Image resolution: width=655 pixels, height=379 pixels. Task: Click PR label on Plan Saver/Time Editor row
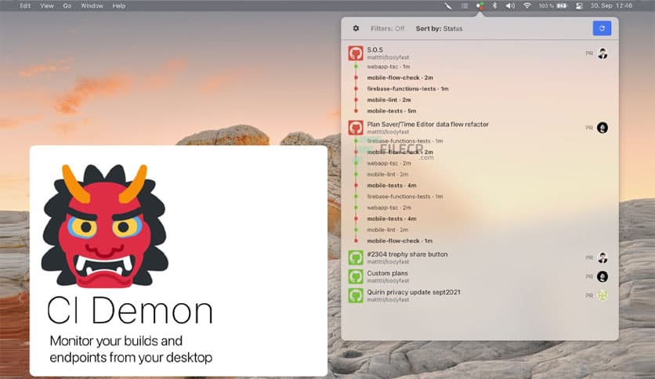[589, 128]
